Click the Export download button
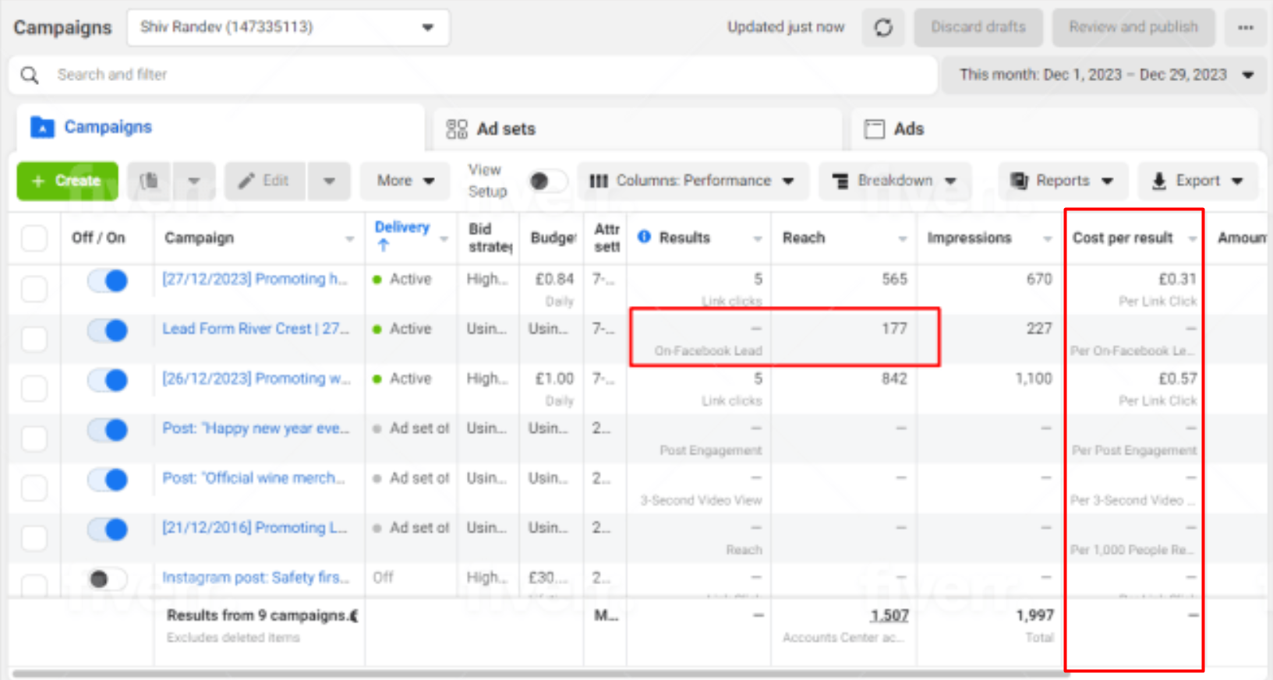This screenshot has width=1273, height=680. (1197, 181)
